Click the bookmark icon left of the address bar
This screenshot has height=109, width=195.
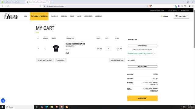tap(40, 6)
